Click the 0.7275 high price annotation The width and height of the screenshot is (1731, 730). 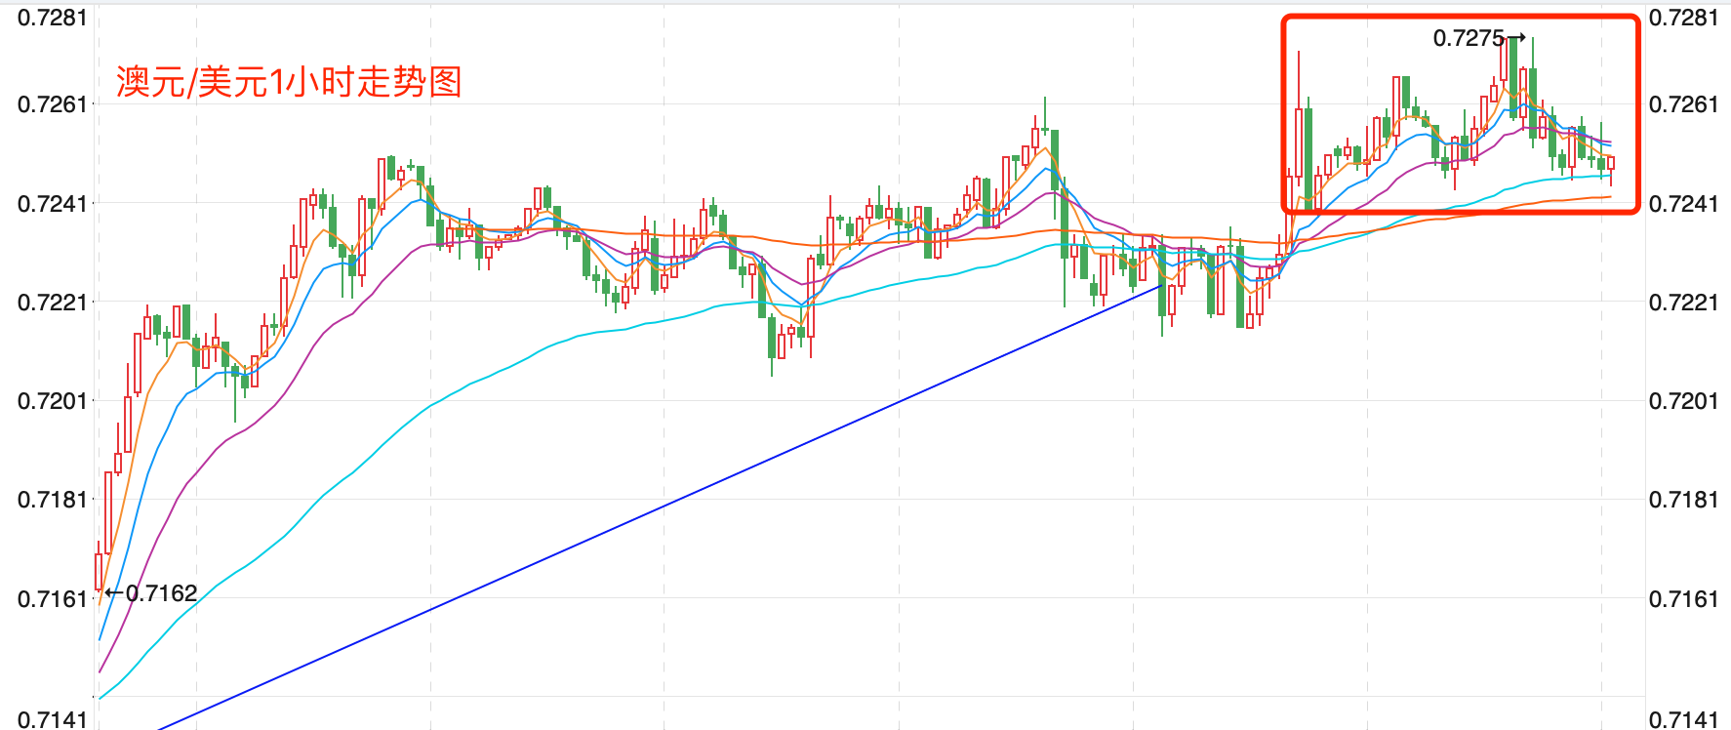1469,38
